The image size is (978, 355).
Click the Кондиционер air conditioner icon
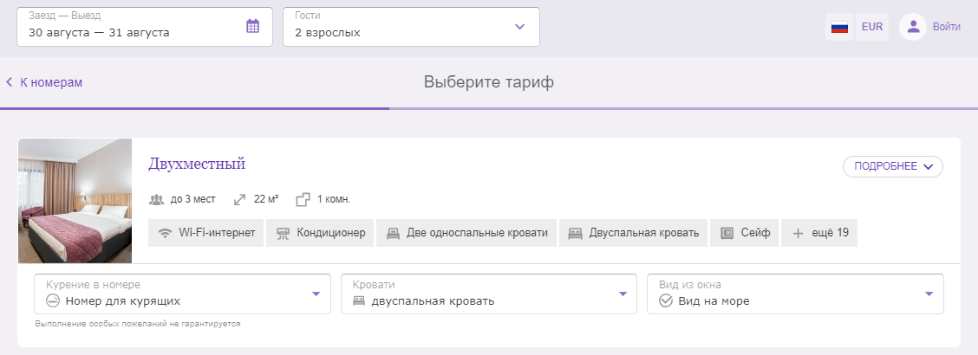tap(284, 233)
